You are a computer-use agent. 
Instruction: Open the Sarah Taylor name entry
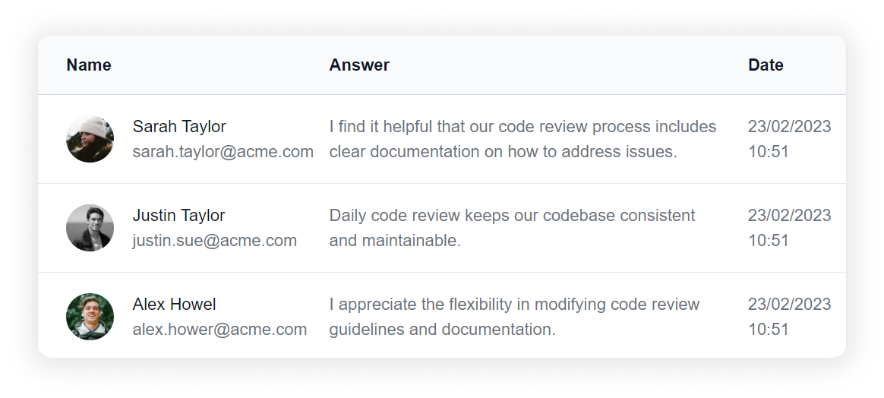179,127
